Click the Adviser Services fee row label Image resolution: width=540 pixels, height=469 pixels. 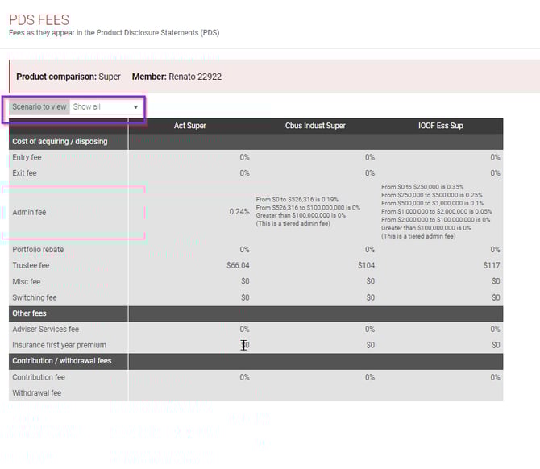pos(44,329)
